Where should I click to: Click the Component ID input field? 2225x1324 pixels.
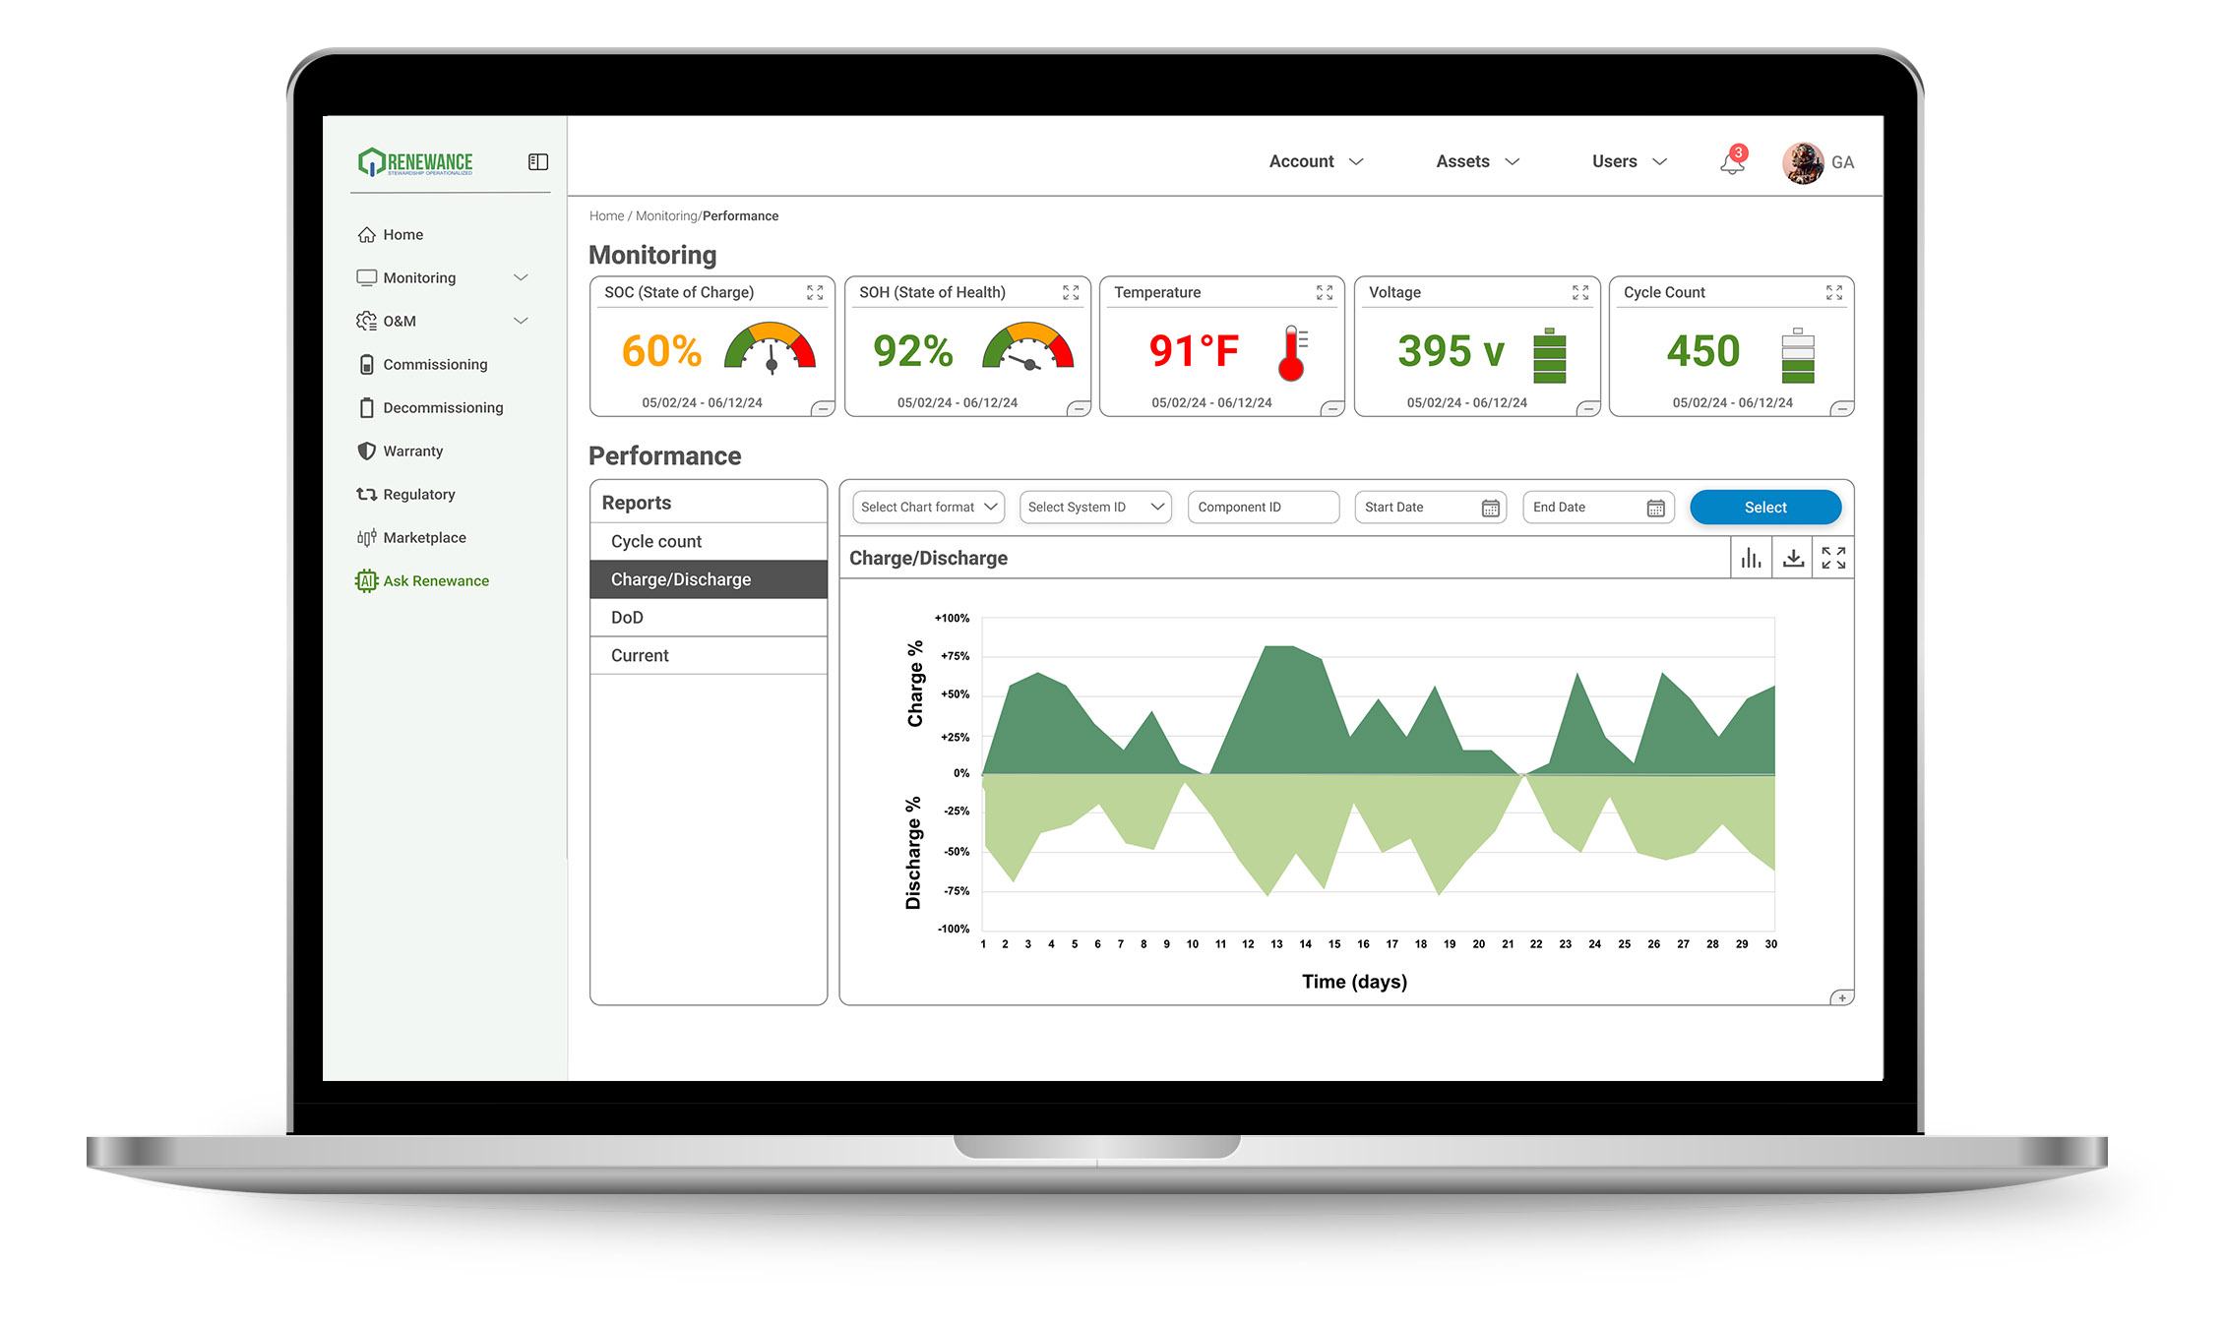[x=1263, y=508]
